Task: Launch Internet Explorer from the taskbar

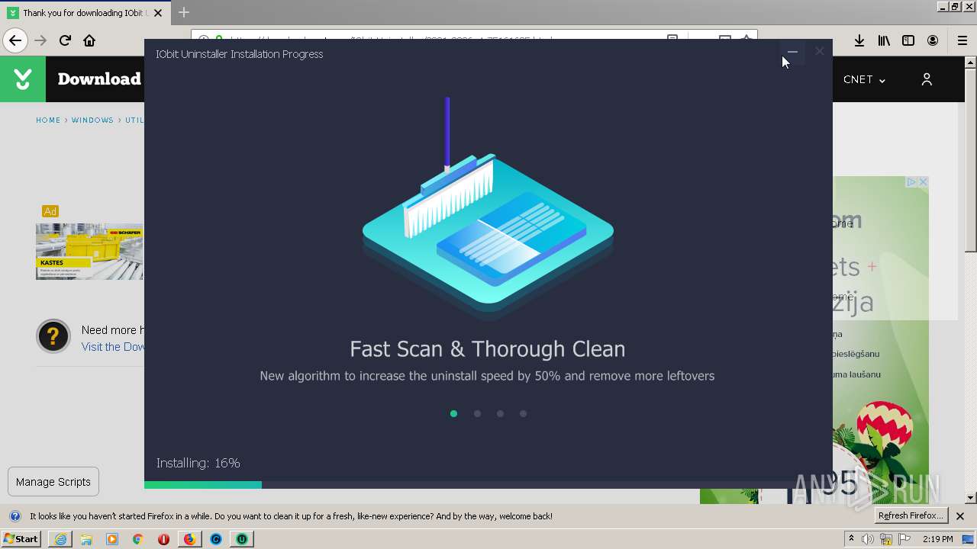Action: (x=60, y=539)
